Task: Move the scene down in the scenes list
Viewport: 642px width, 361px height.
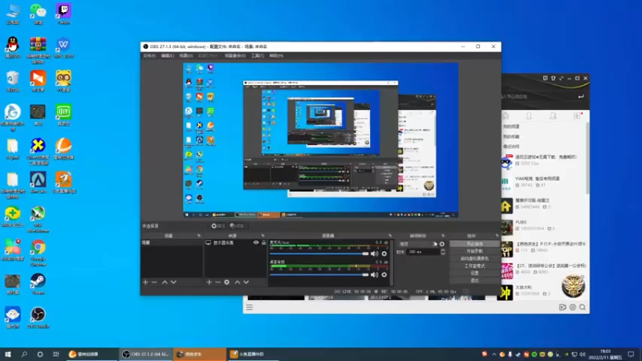Action: 173,282
